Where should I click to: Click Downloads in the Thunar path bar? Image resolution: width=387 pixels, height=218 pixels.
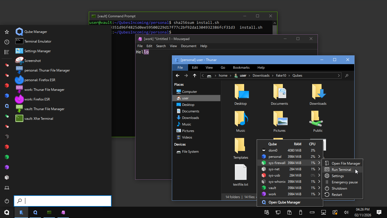coord(261,76)
